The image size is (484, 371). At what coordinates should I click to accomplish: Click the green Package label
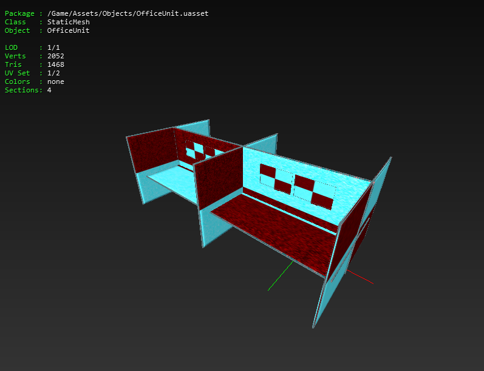(19, 13)
